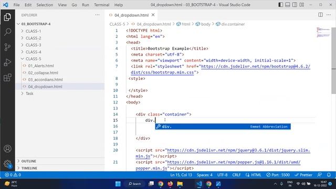
Task: Open Explorer more actions ellipsis
Action: point(97,15)
